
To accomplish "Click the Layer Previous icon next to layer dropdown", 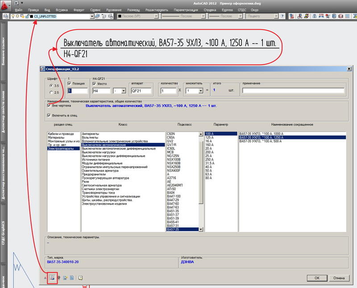I will pos(104,16).
